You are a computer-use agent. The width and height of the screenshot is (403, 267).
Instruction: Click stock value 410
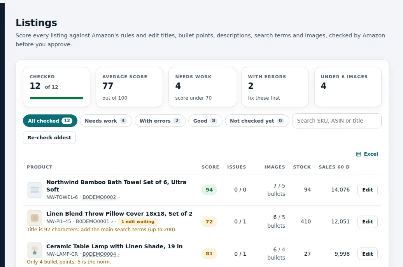click(x=306, y=222)
